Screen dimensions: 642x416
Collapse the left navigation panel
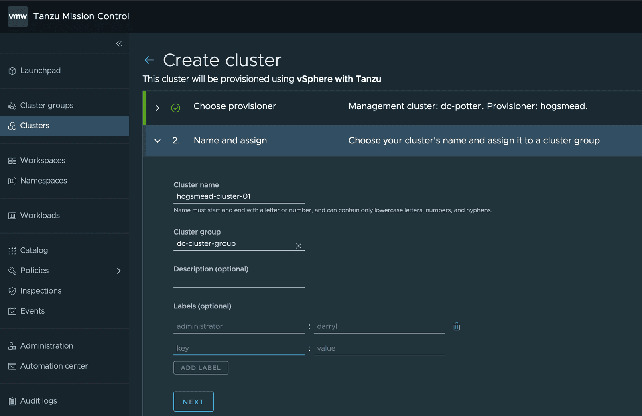click(119, 43)
